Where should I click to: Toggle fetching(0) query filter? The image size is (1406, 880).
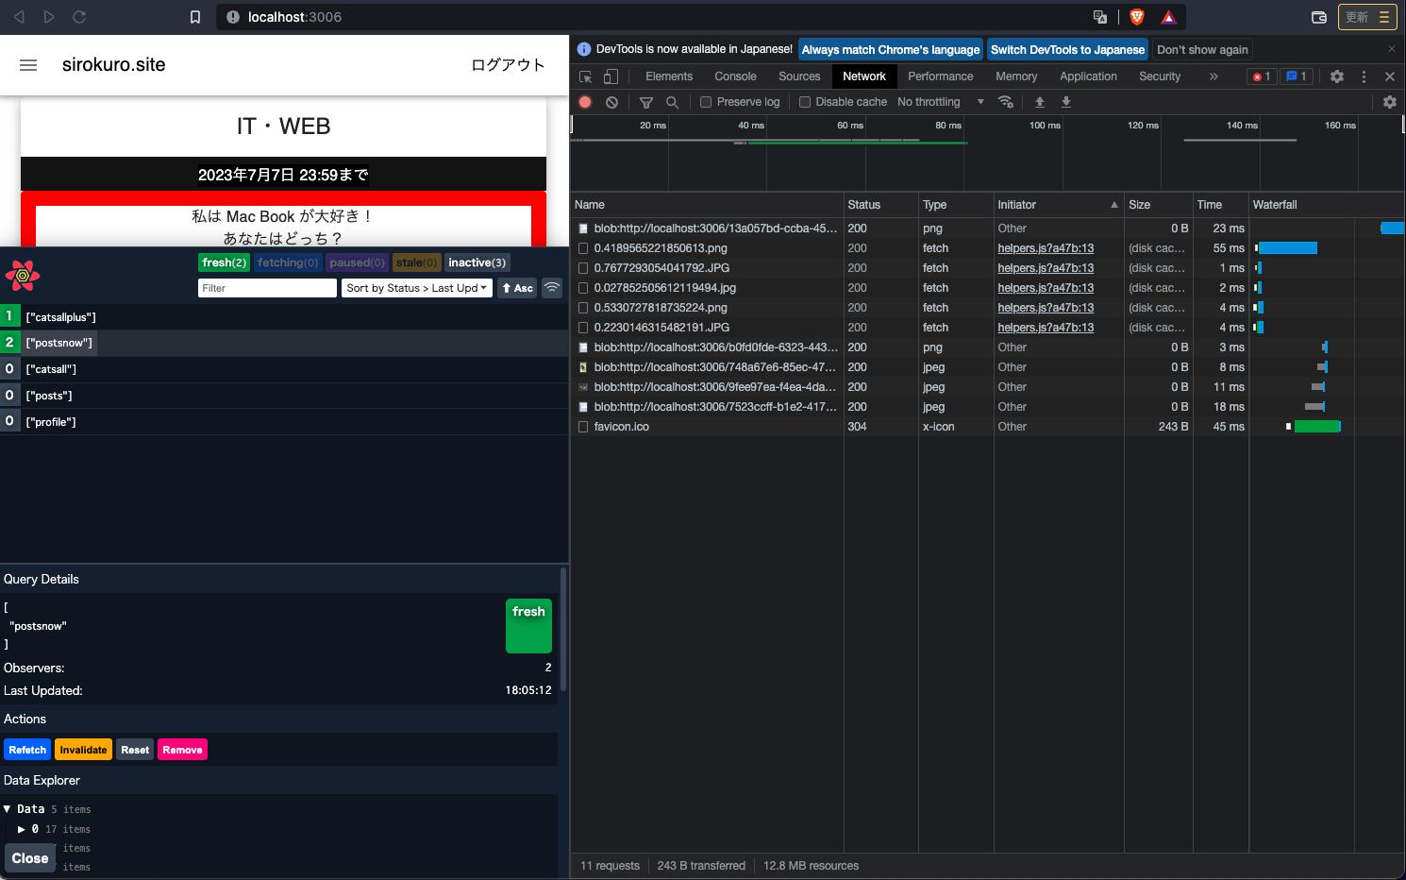pos(288,262)
